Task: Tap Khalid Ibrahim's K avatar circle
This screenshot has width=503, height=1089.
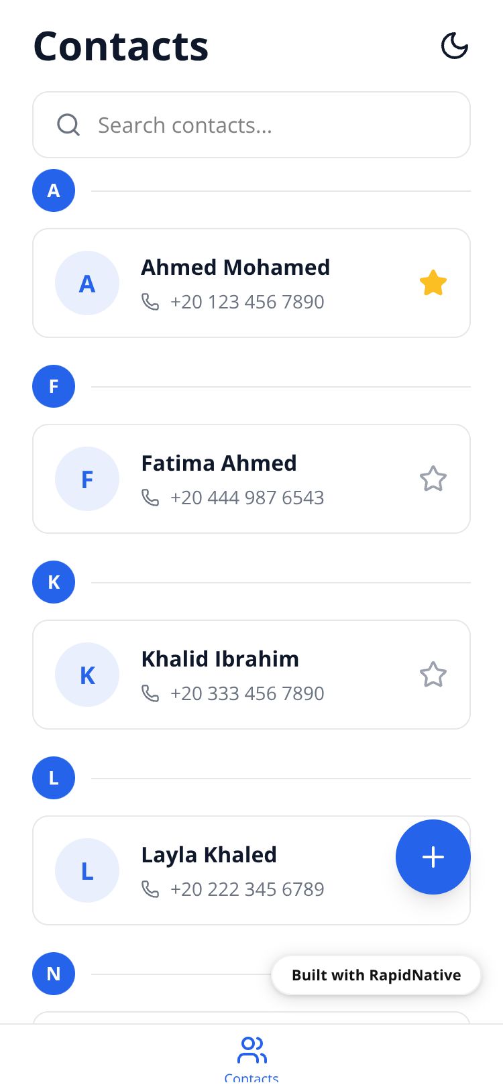Action: (87, 675)
